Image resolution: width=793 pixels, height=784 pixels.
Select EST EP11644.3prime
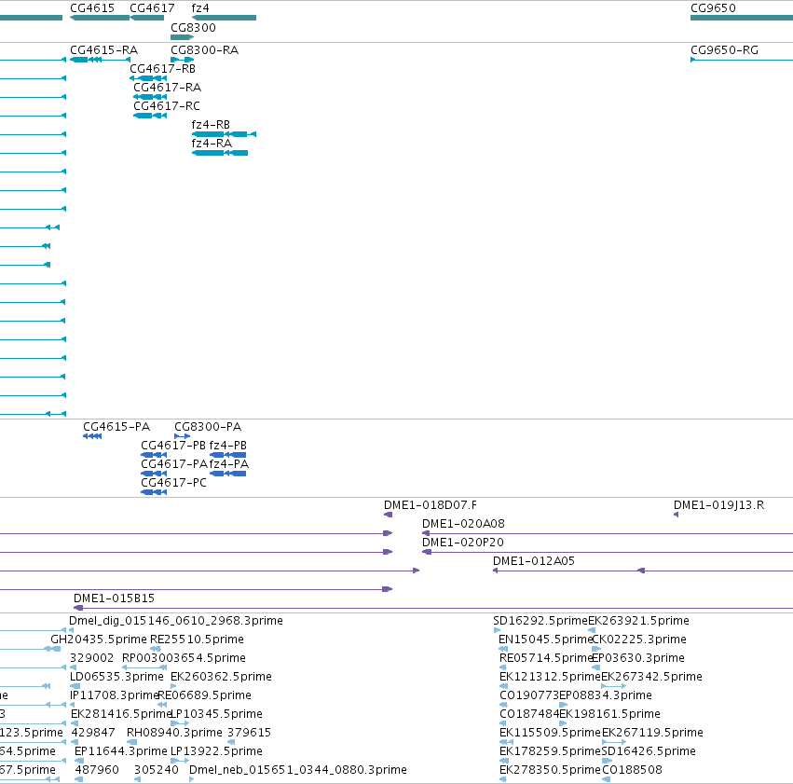pos(120,751)
